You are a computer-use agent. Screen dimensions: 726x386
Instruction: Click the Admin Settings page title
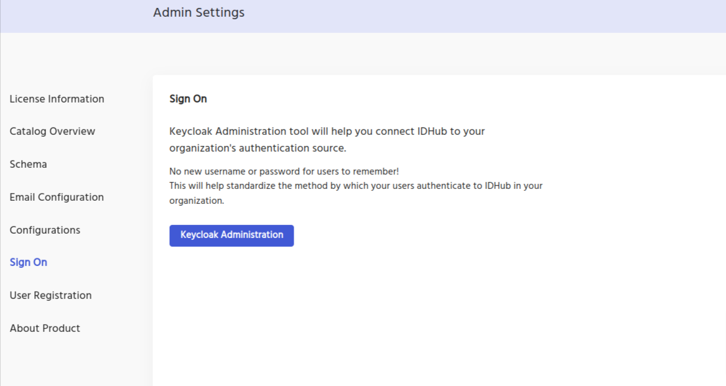[x=198, y=12]
